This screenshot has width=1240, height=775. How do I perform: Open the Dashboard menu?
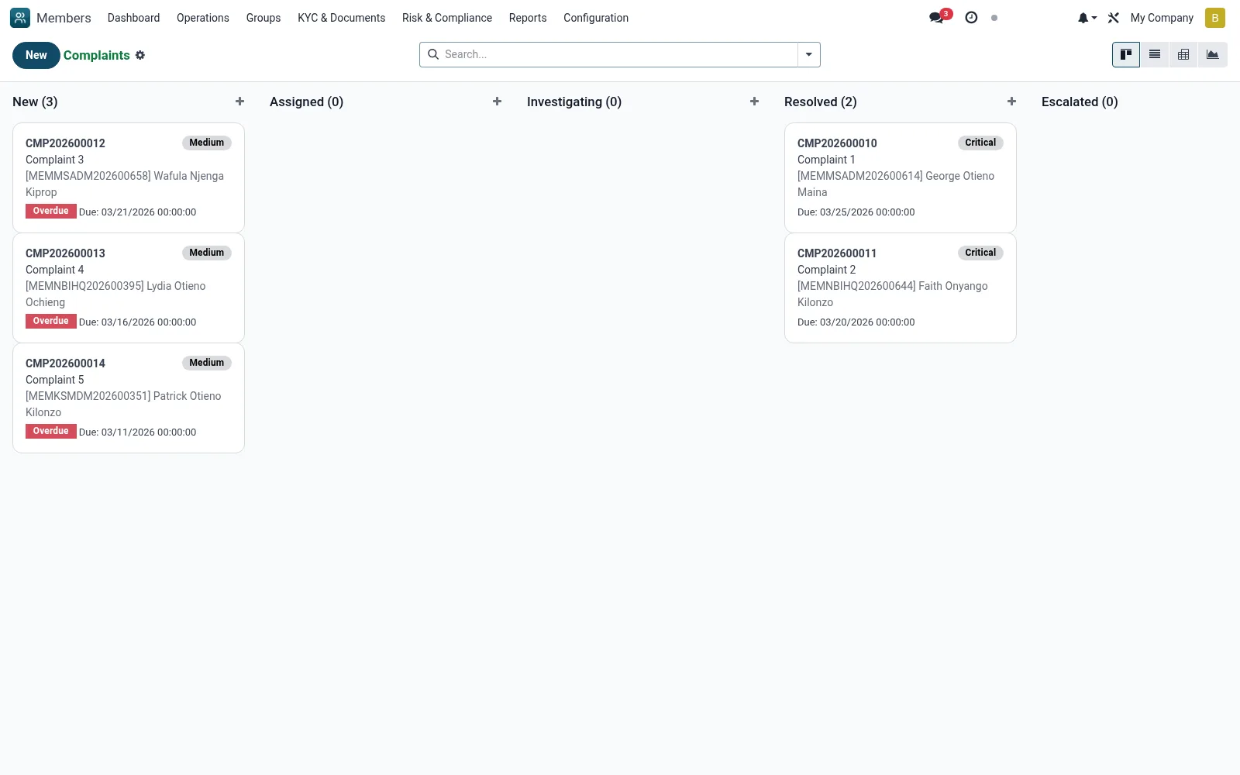[x=133, y=18]
